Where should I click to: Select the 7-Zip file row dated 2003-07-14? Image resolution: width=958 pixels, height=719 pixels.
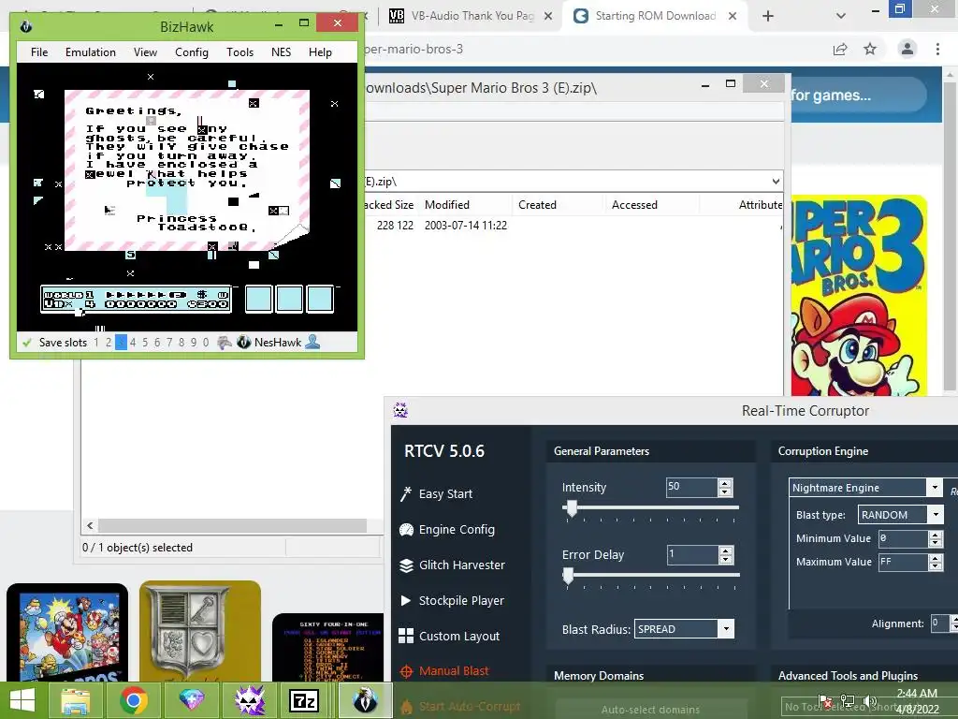[573, 226]
